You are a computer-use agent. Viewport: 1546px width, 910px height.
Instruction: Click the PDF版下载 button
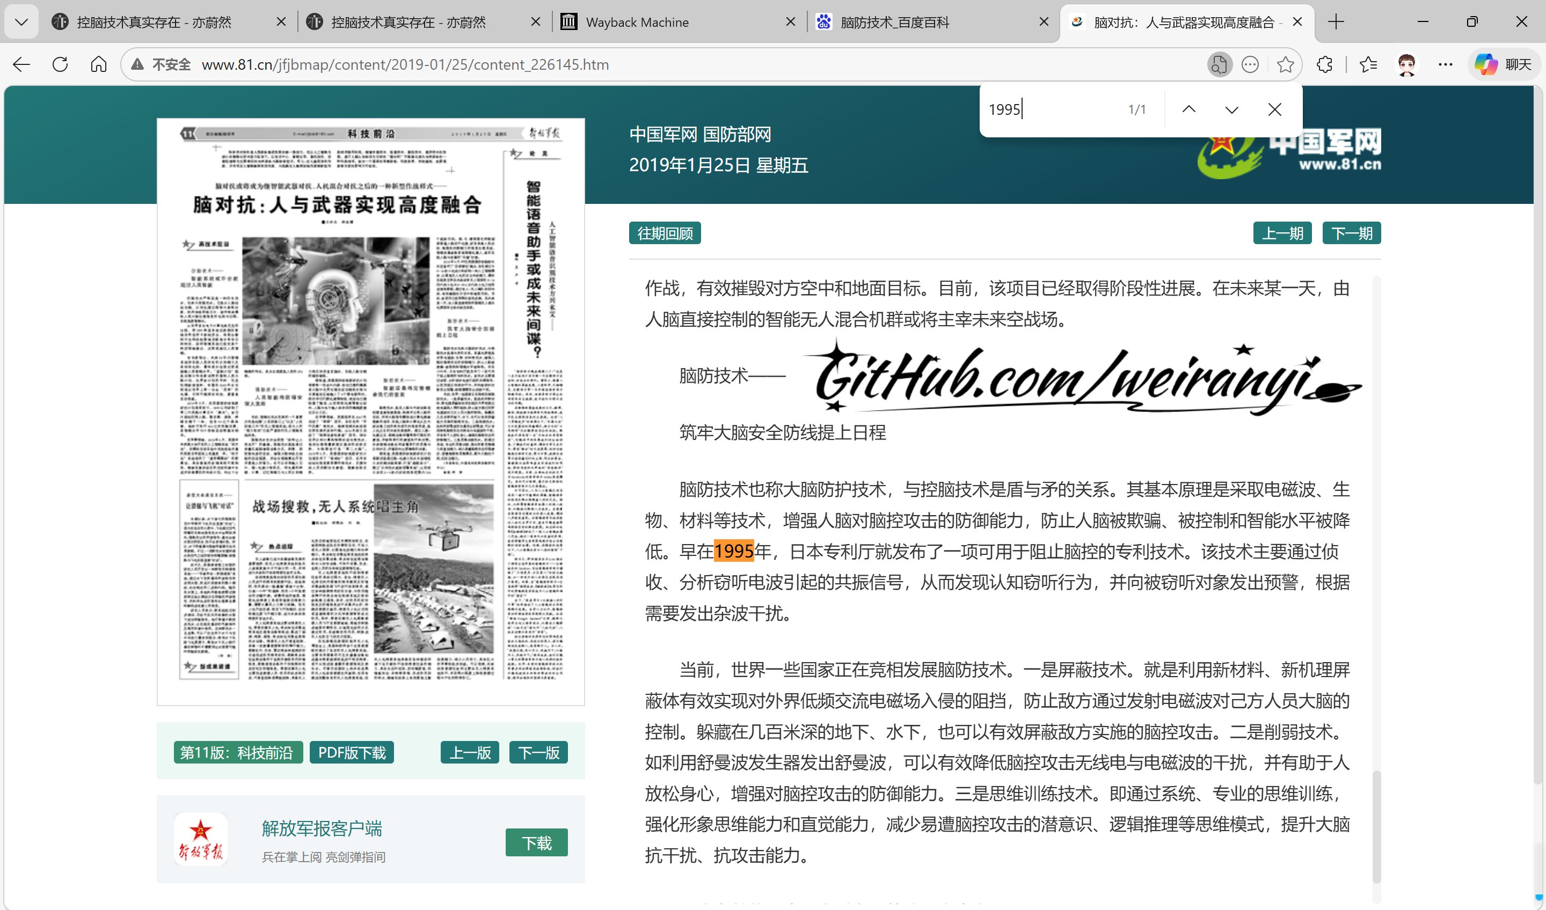tap(352, 752)
